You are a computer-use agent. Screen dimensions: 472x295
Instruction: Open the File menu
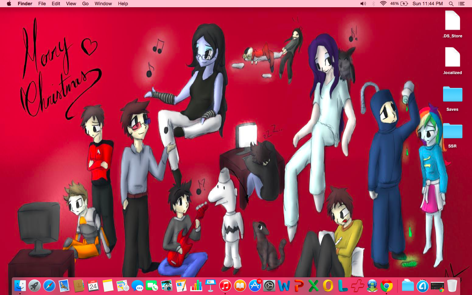tap(42, 4)
